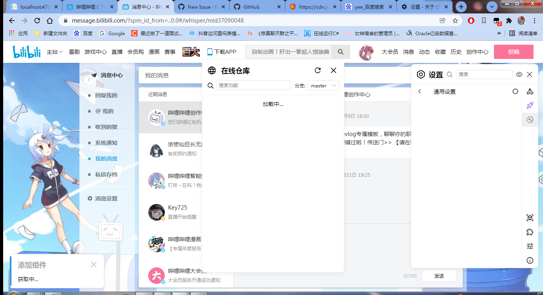Screen dimensions: 543x295
Task: Select the rocket icon in settings sidebar
Action: point(530,106)
